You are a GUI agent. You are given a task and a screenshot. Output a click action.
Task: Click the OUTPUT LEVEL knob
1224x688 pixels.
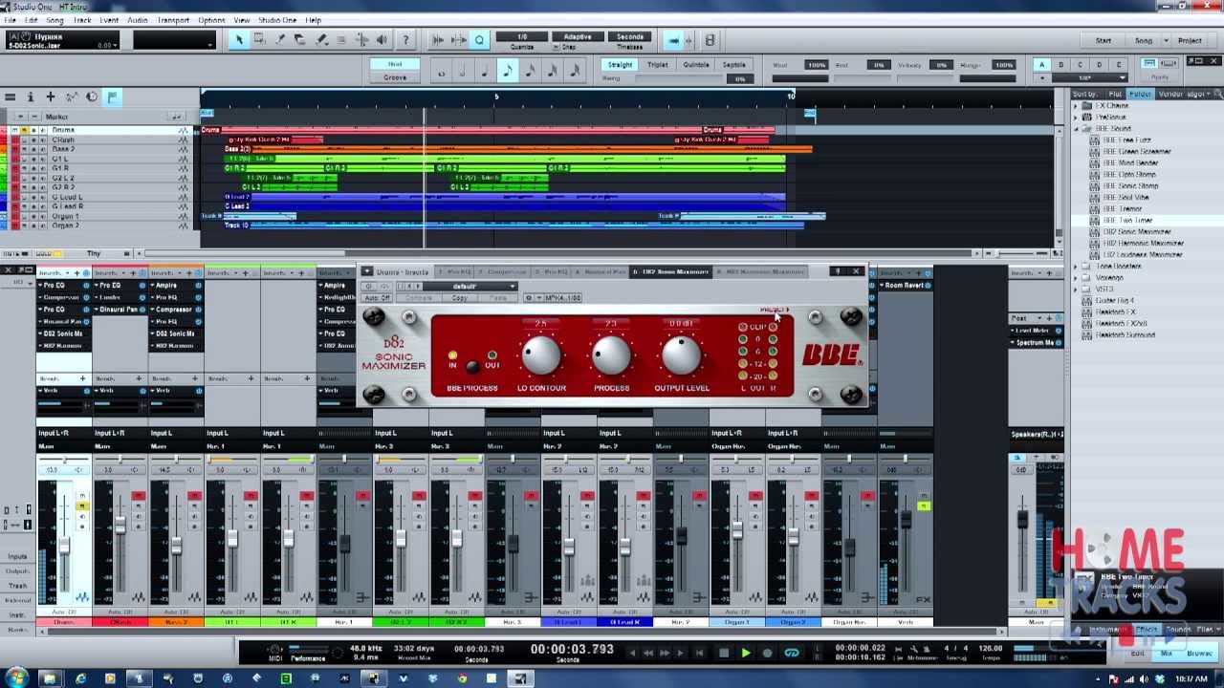[682, 355]
